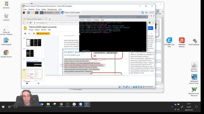Launch the globe web browser icon in panel

28,13
